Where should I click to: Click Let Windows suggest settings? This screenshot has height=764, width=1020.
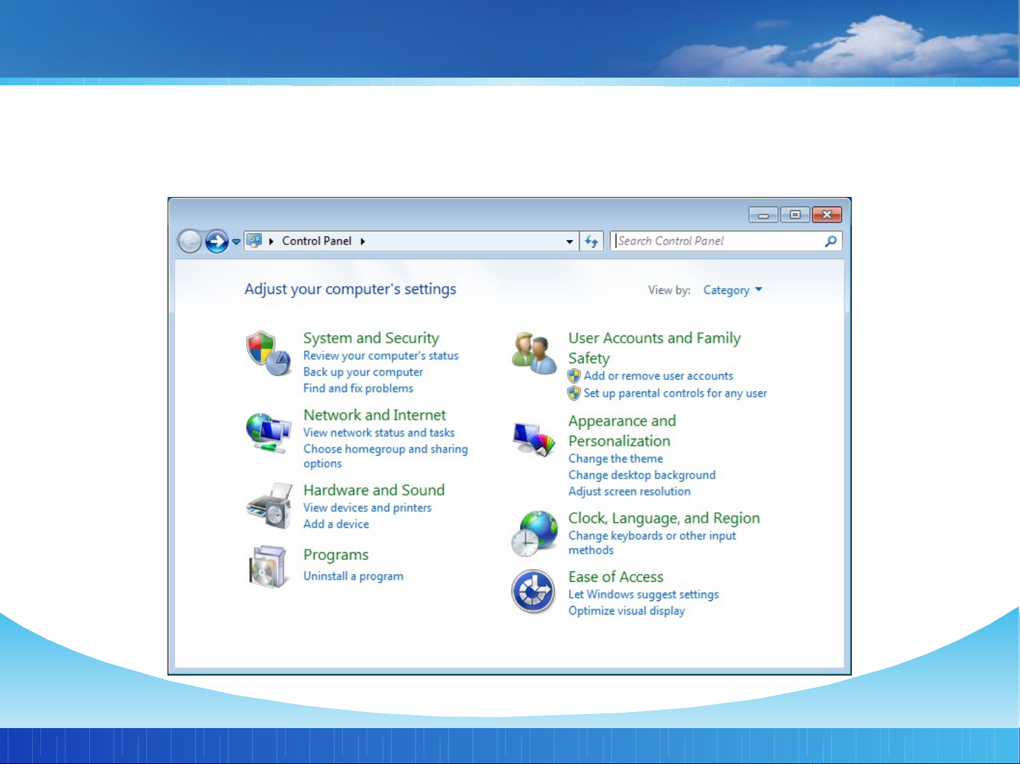click(x=643, y=595)
